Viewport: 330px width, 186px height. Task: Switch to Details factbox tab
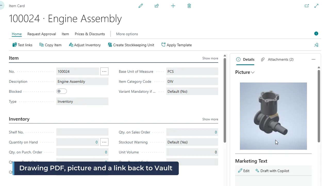[x=245, y=59]
